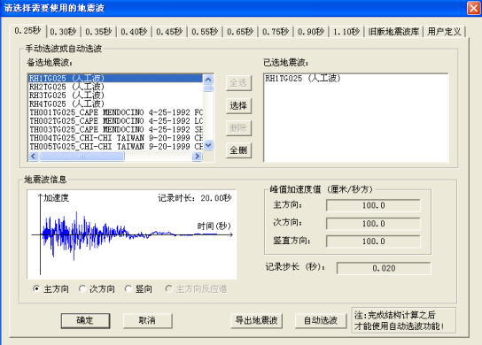Open the 0.35秒 tab
The width and height of the screenshot is (482, 345).
[98, 32]
